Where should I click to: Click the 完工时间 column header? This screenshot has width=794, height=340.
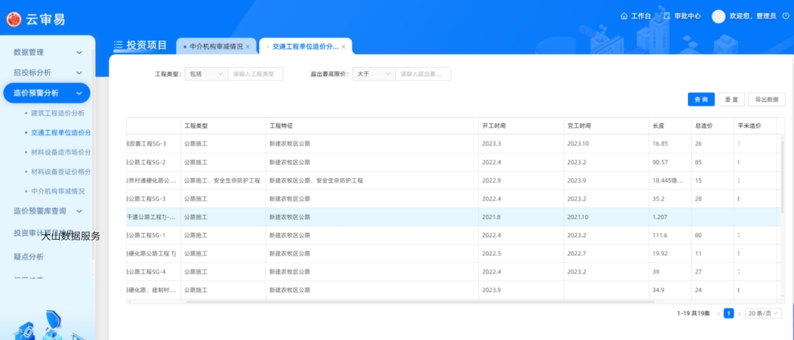[606, 126]
